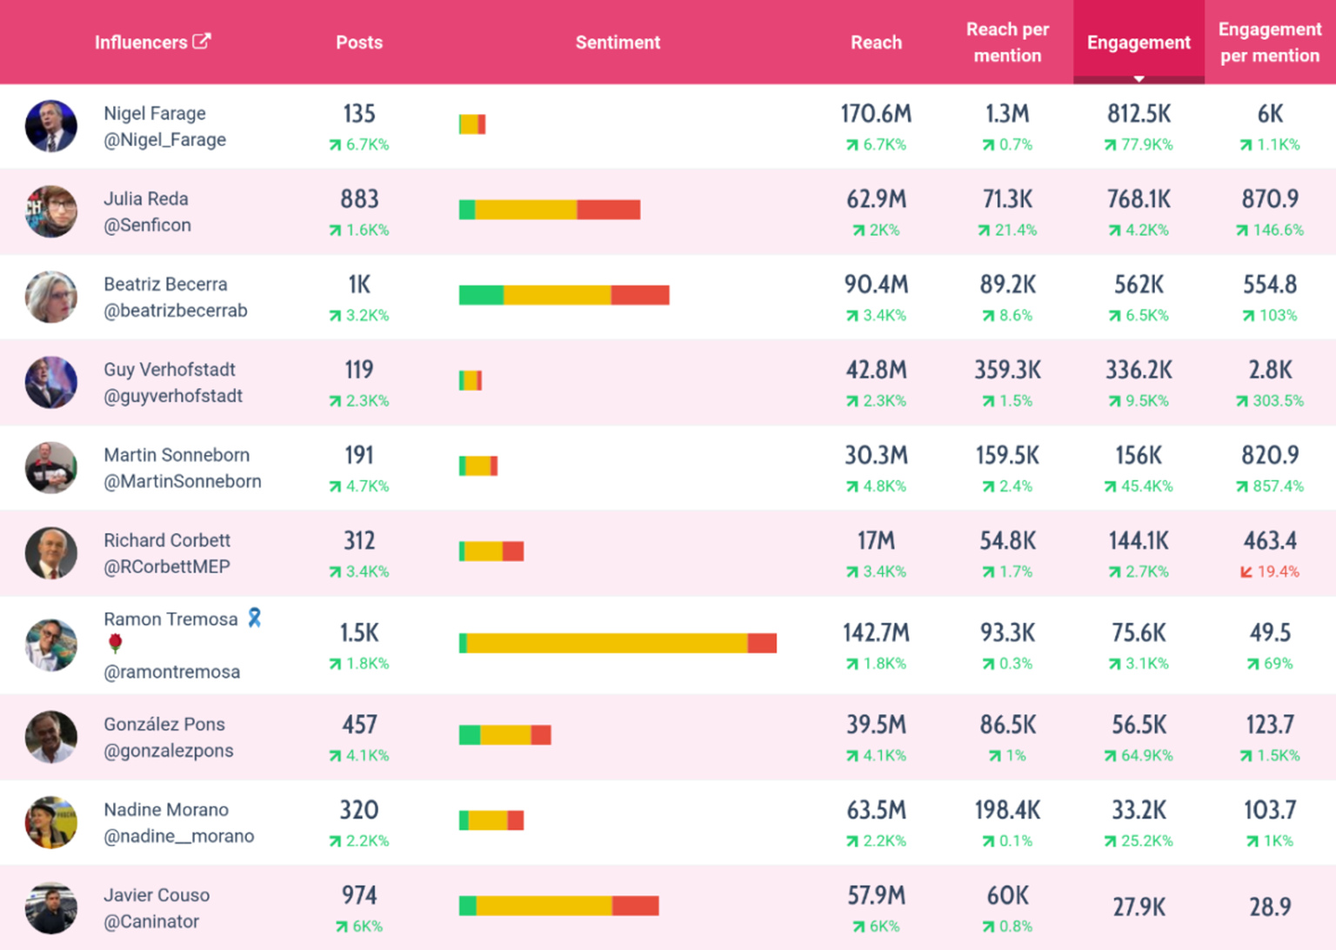Click Nigel Farage's profile avatar
The image size is (1336, 950).
click(x=51, y=126)
